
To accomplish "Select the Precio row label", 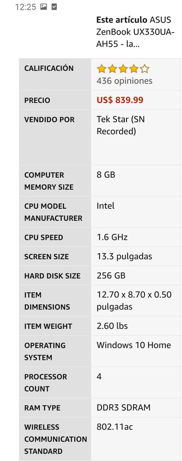I will pyautogui.click(x=37, y=100).
